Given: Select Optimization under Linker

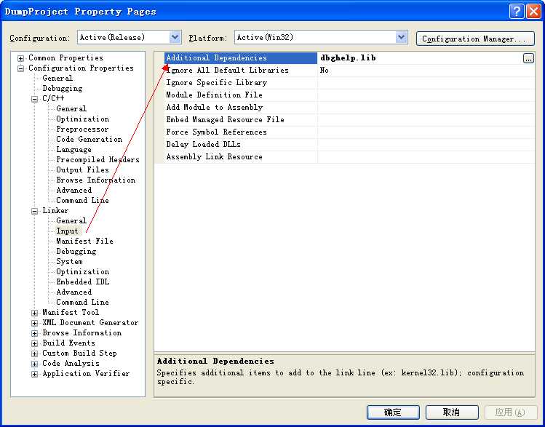Looking at the screenshot, I should (x=83, y=272).
